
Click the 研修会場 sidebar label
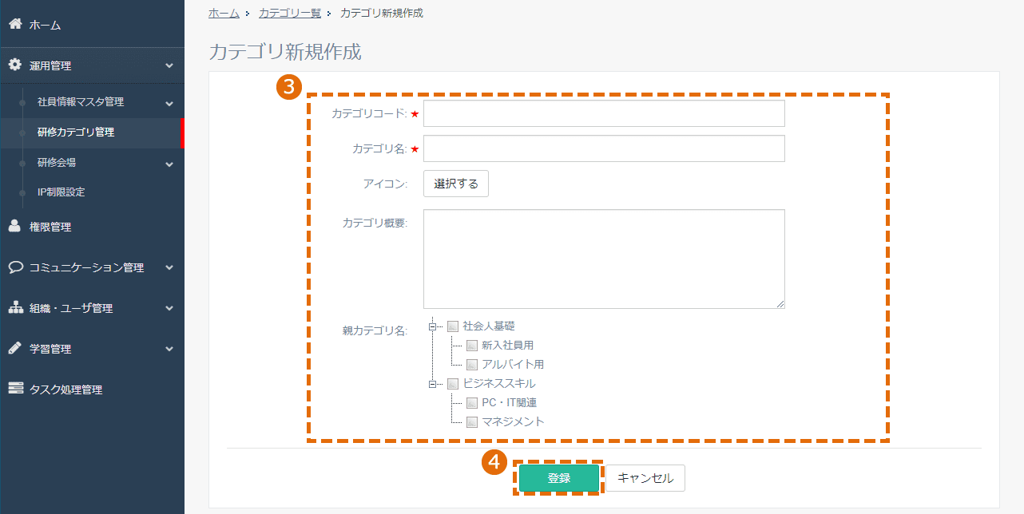pos(57,163)
